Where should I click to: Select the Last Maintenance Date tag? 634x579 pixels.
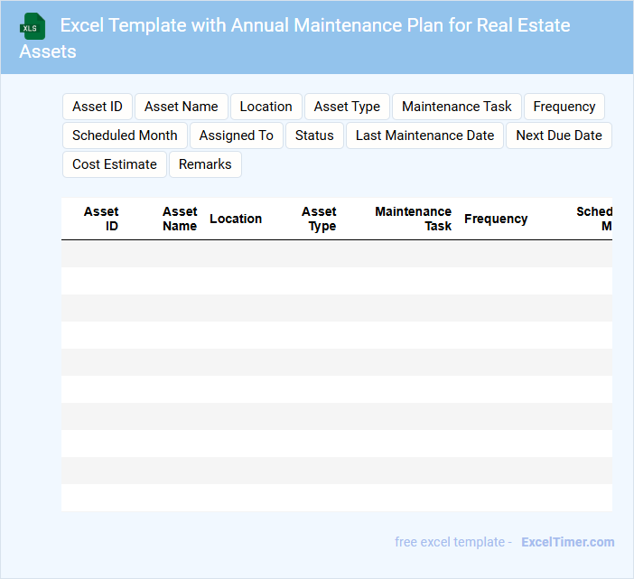424,135
